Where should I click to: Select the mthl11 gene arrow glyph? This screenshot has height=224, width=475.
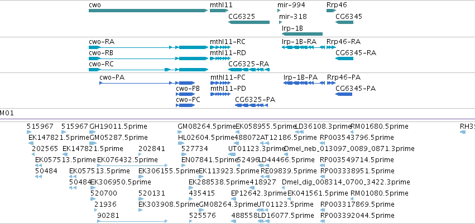tap(219, 11)
